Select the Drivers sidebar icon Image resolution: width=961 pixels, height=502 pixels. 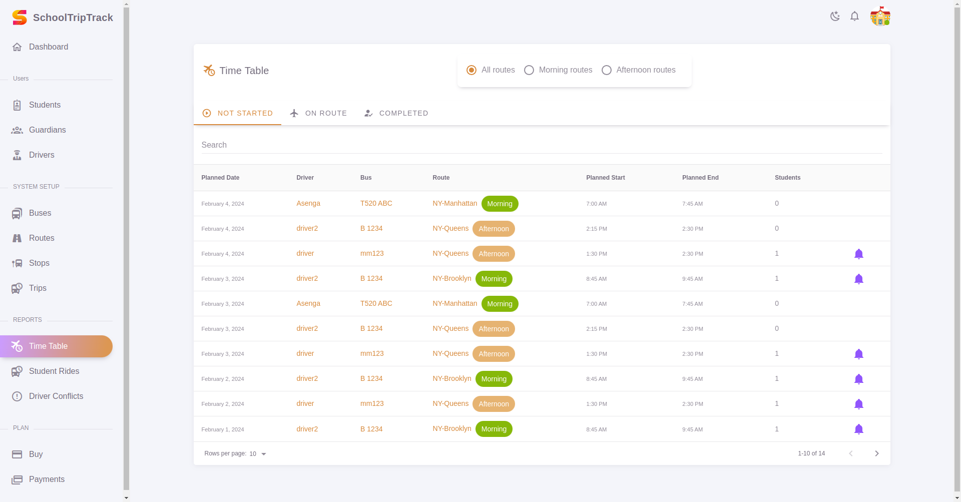(17, 155)
